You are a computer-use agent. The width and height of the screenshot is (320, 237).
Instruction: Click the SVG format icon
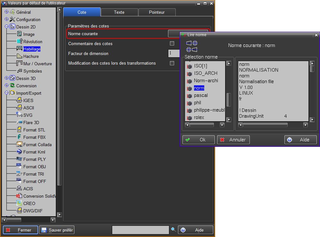(19, 115)
